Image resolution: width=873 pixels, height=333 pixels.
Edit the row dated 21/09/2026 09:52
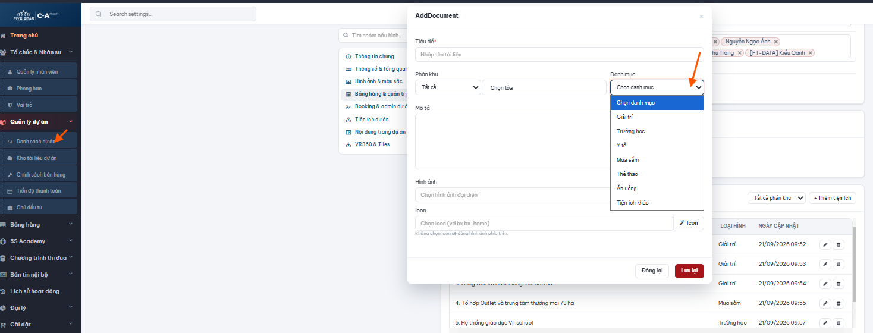[825, 244]
